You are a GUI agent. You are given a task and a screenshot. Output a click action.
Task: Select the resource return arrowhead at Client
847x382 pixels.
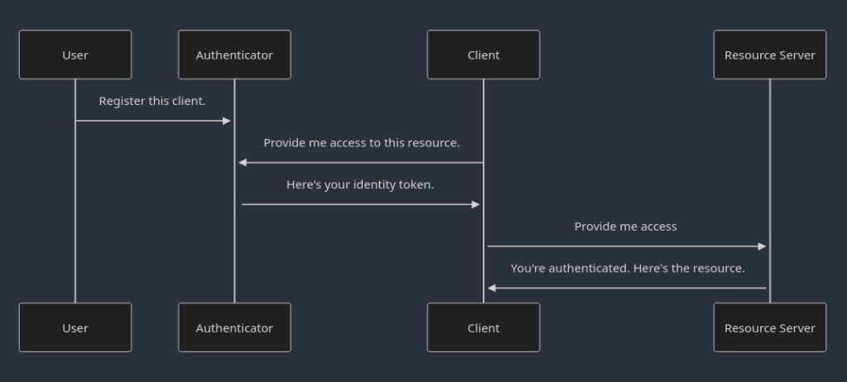coord(492,288)
